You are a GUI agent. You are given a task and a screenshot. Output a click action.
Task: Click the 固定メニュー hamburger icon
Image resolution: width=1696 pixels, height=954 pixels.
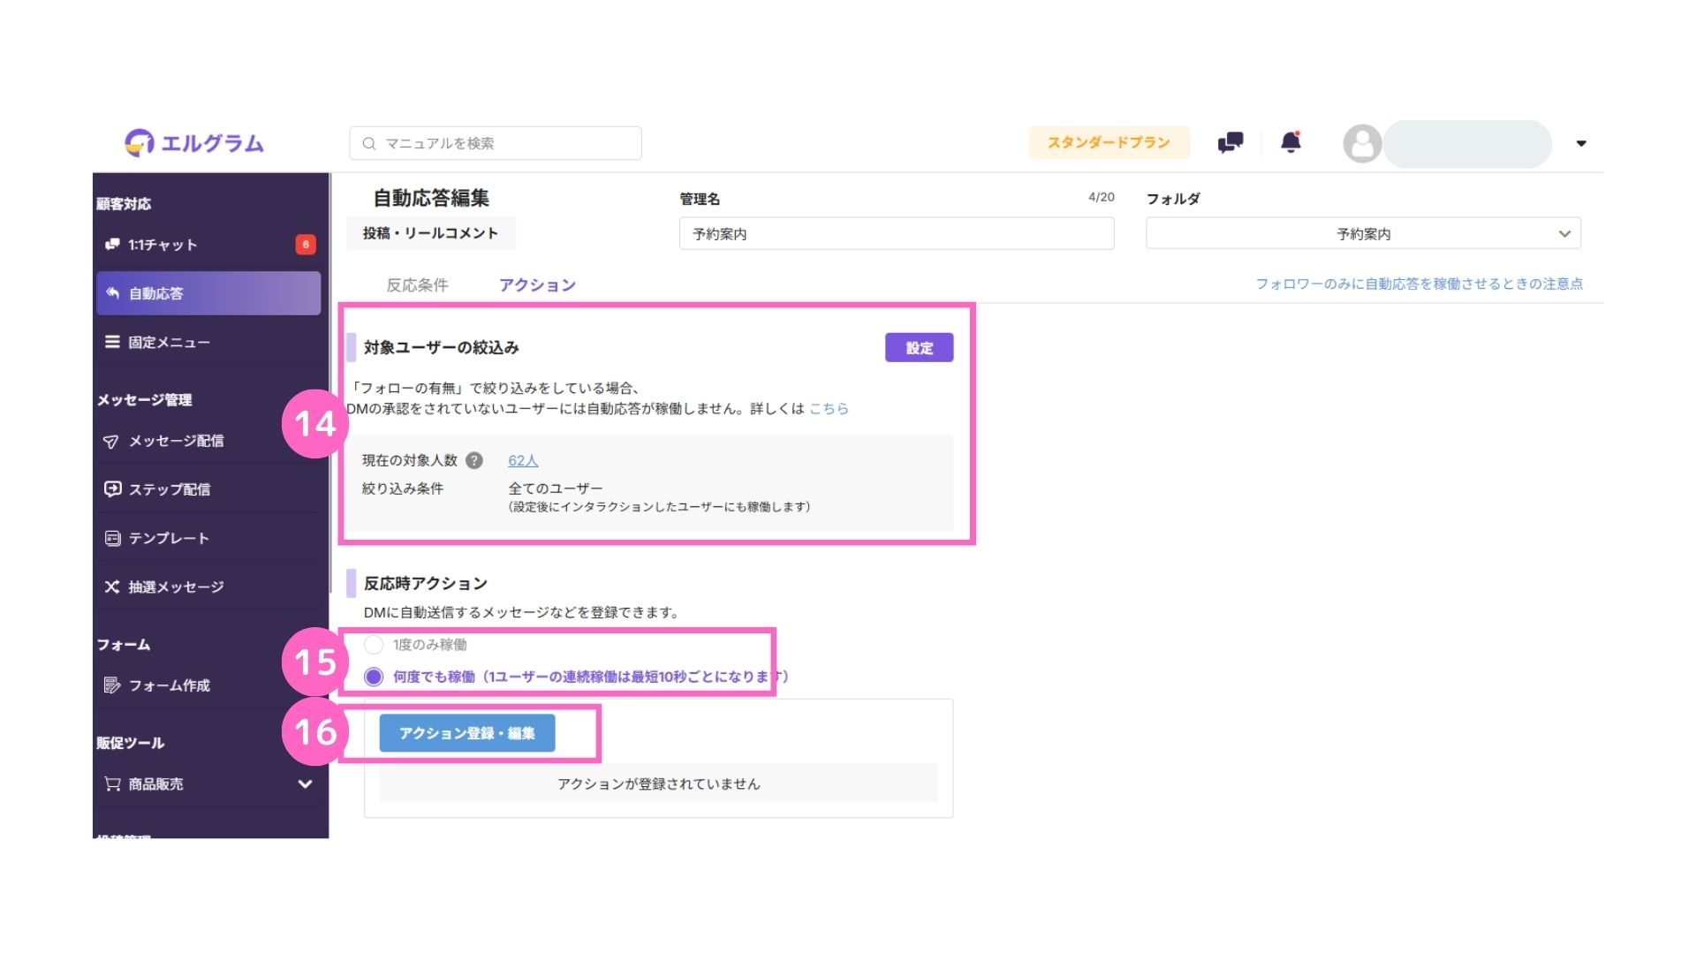pos(112,342)
